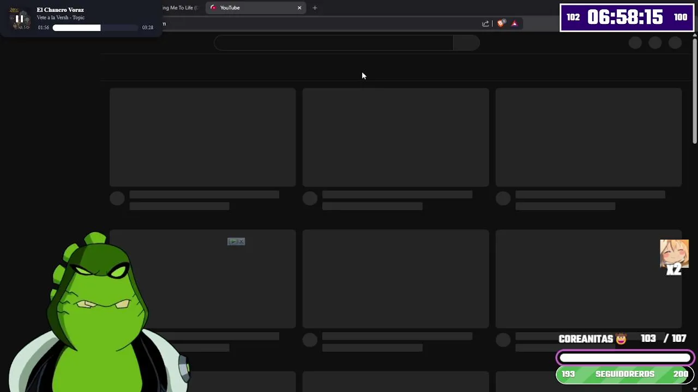The height and width of the screenshot is (392, 698).
Task: Click the page vertical scrollbar thumb
Action: (695, 91)
